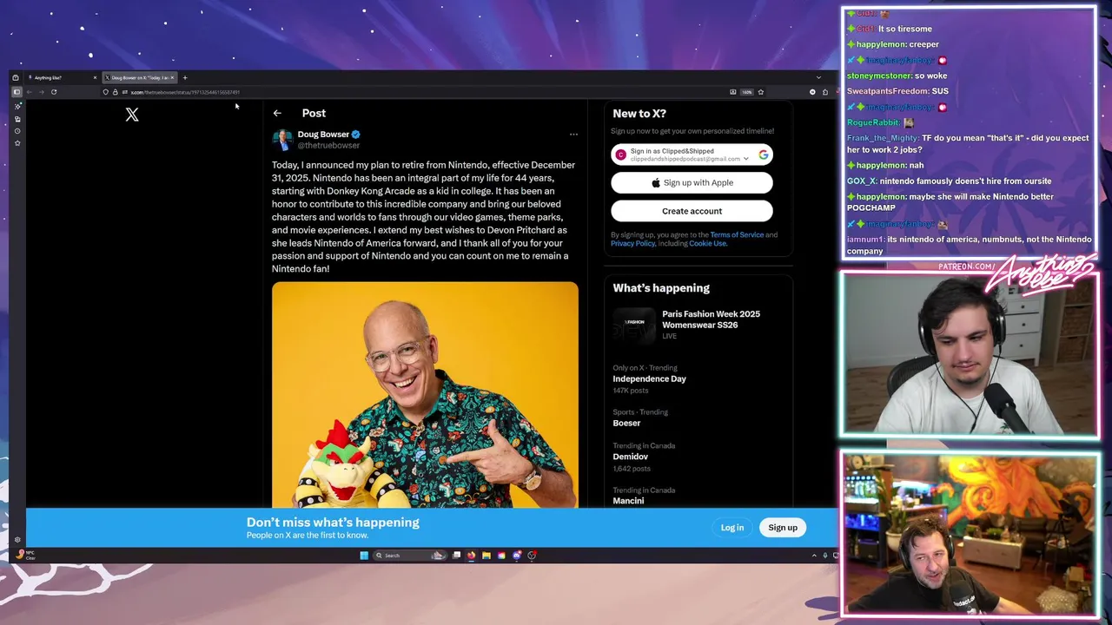Open the 'Terms of Service' link
The height and width of the screenshot is (625, 1112).
pyautogui.click(x=737, y=234)
